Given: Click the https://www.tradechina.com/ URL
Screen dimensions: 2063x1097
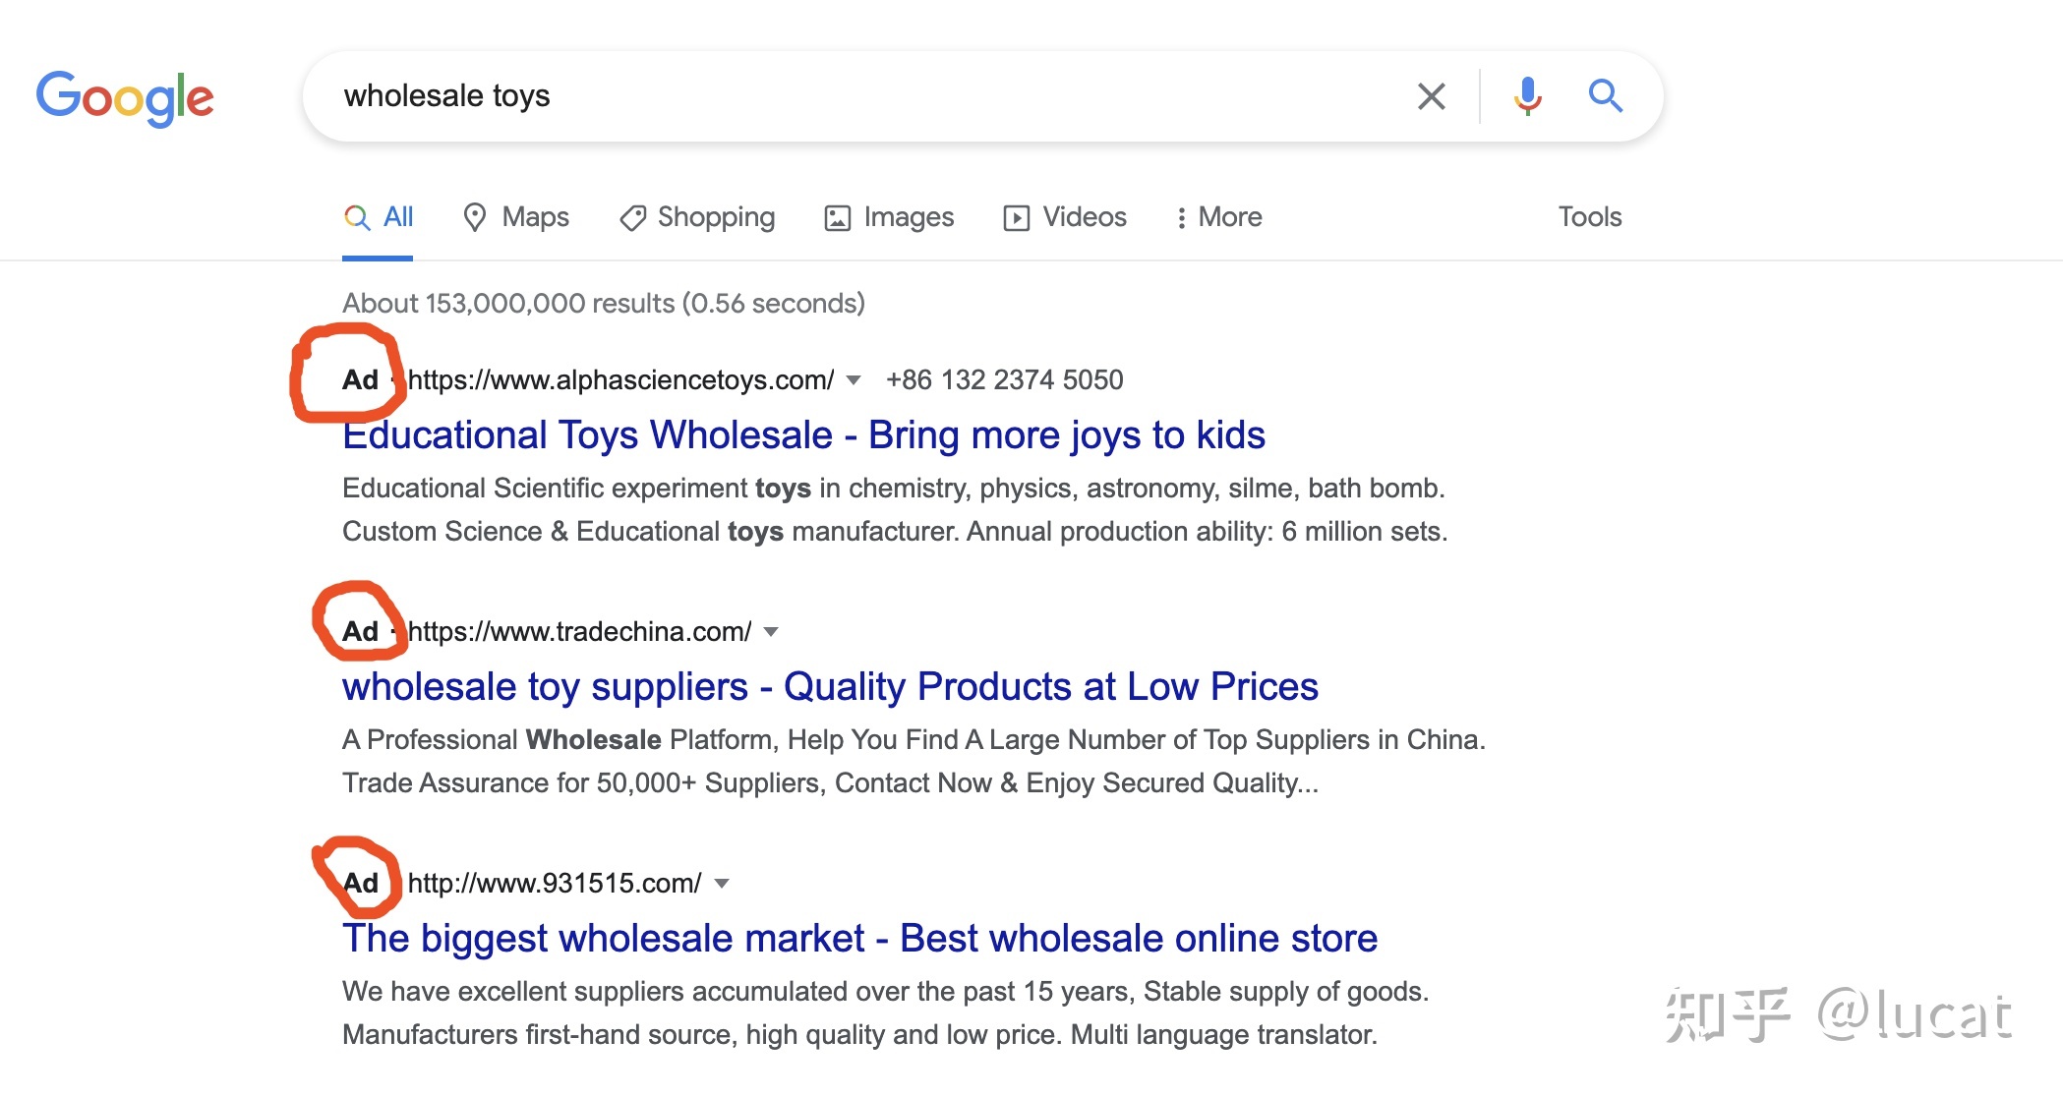Looking at the screenshot, I should [579, 632].
